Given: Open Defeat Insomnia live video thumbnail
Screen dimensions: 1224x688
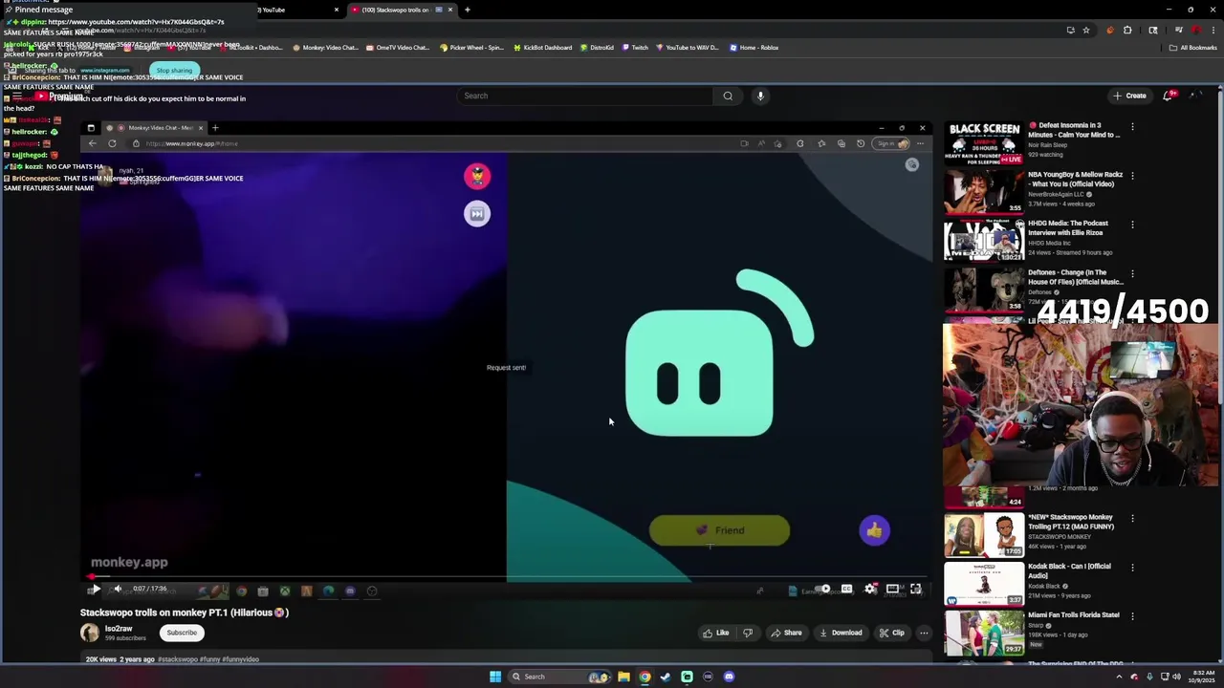Looking at the screenshot, I should click(984, 142).
